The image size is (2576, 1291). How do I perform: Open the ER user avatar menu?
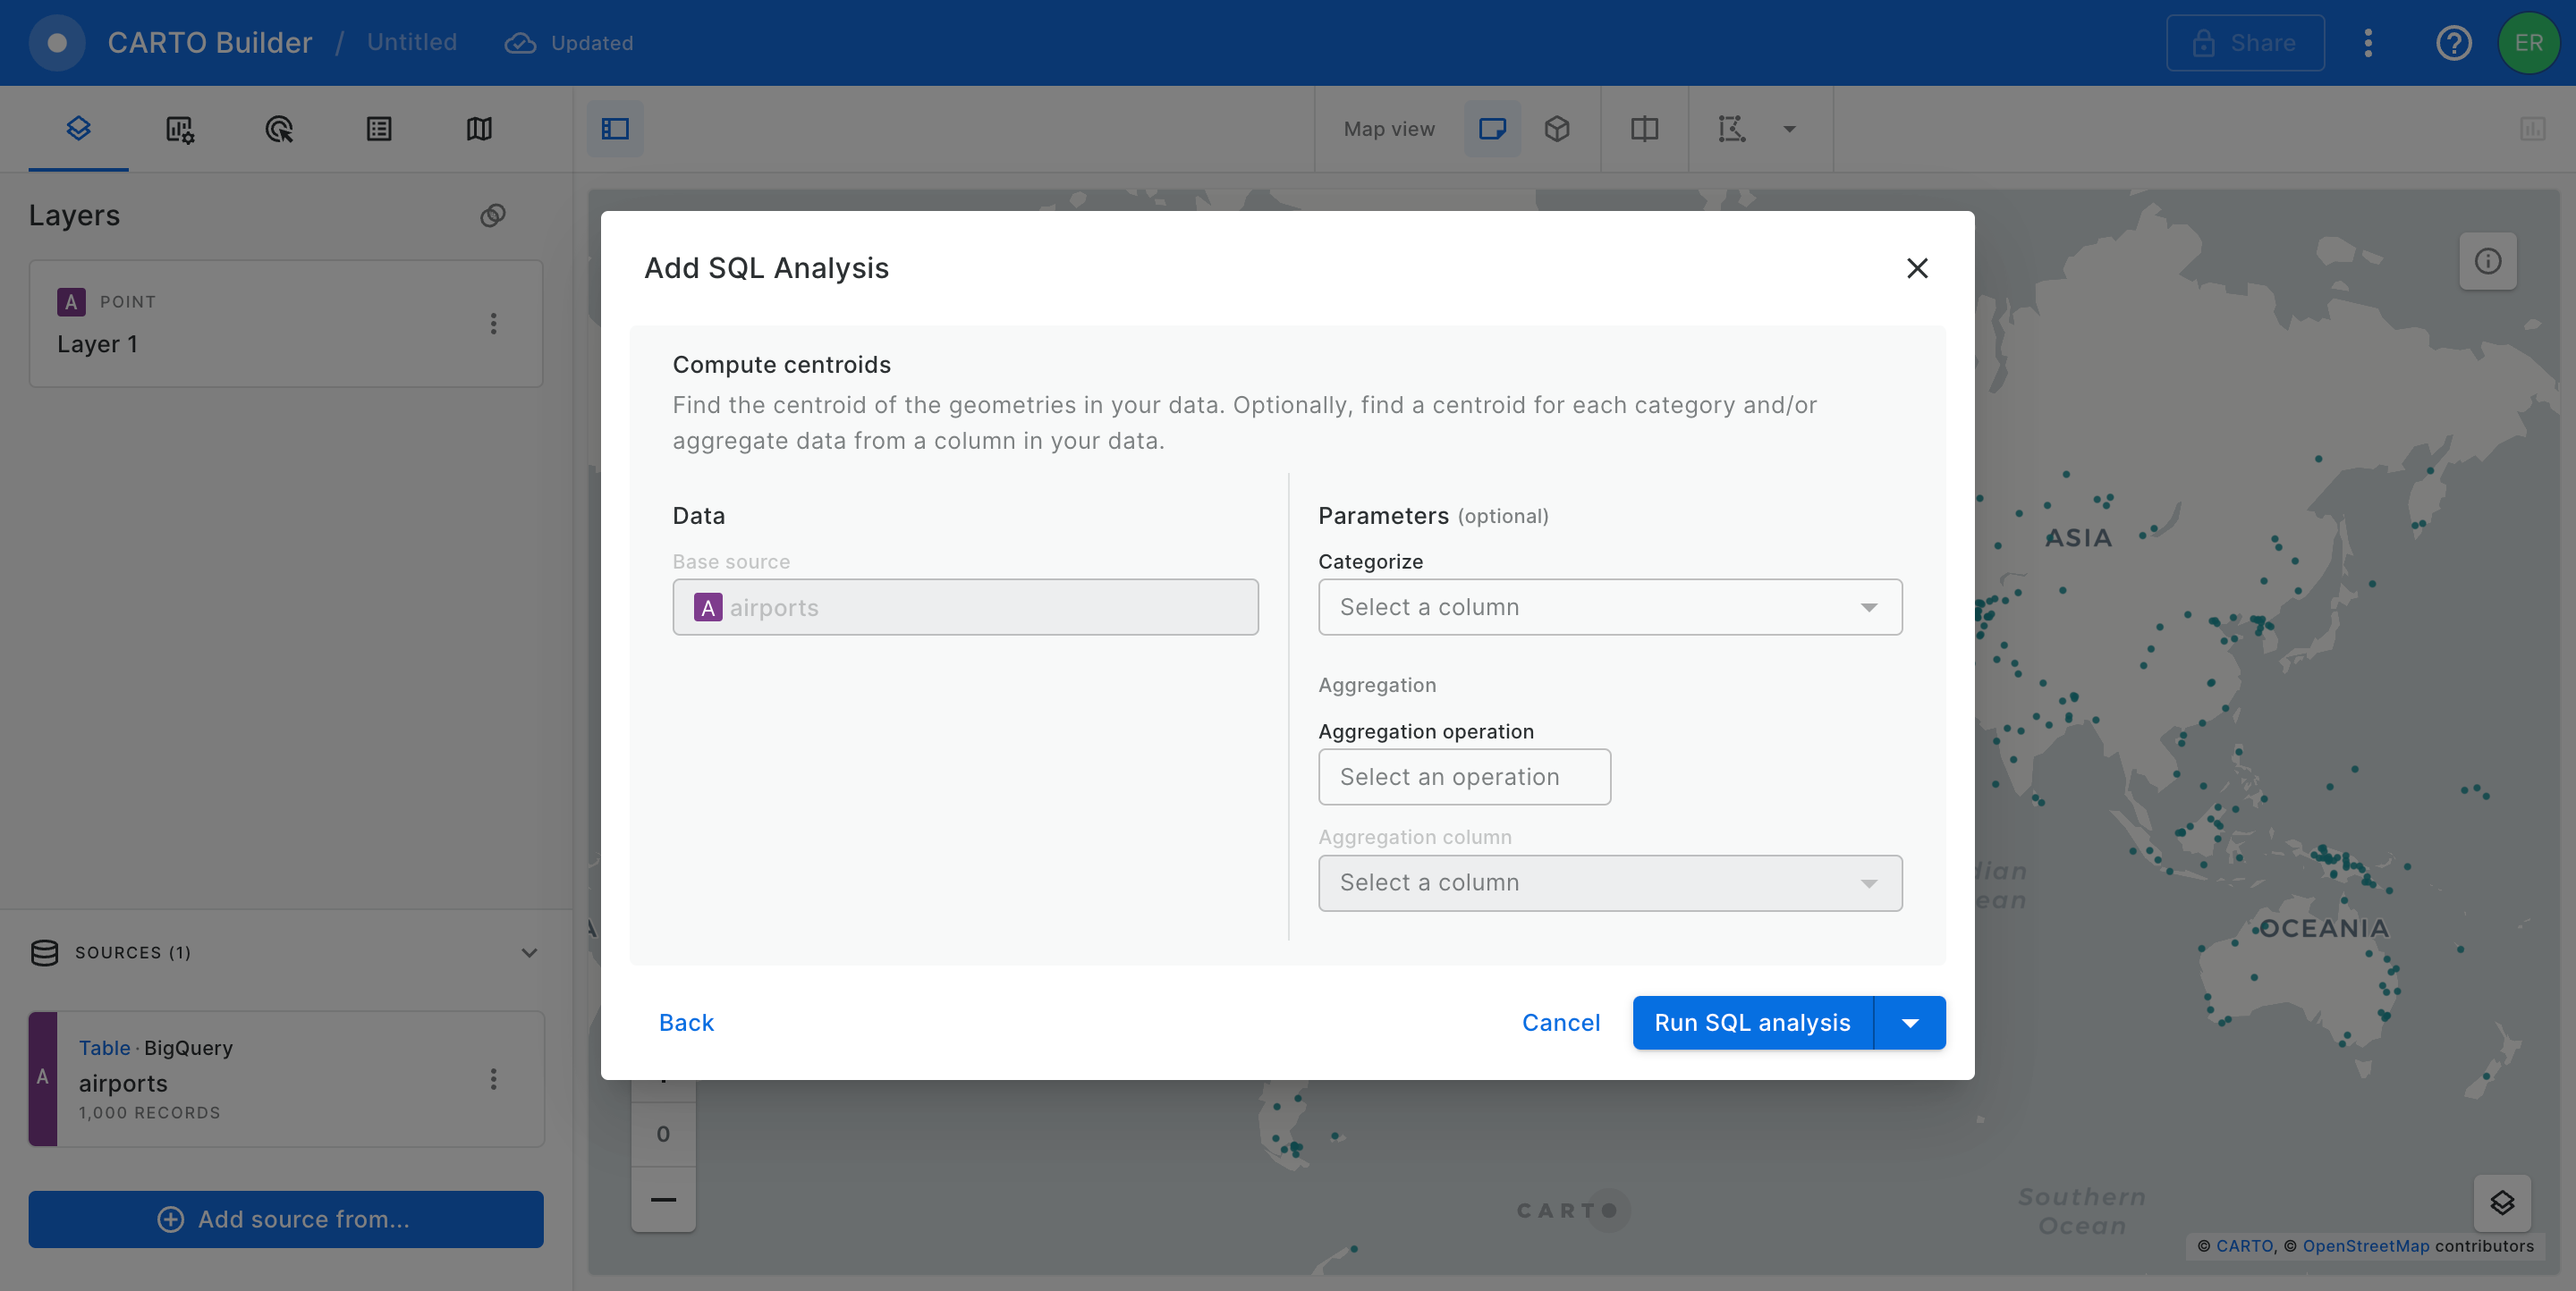tap(2529, 43)
